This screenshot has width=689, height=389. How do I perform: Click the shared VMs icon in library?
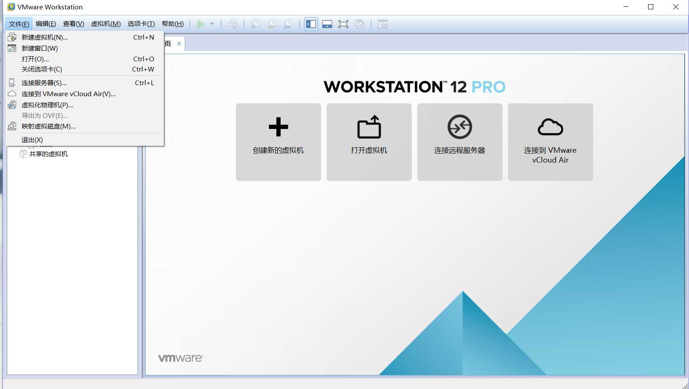pyautogui.click(x=23, y=154)
